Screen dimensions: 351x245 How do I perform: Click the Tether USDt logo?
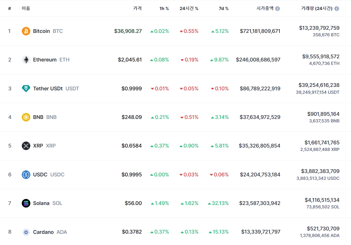26,89
